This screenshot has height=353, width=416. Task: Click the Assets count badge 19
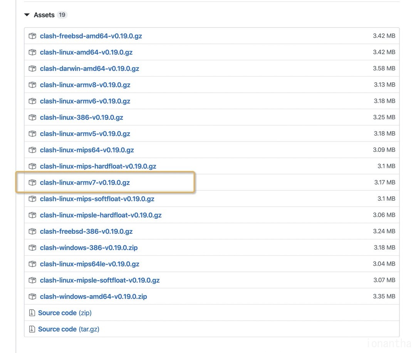coord(62,15)
